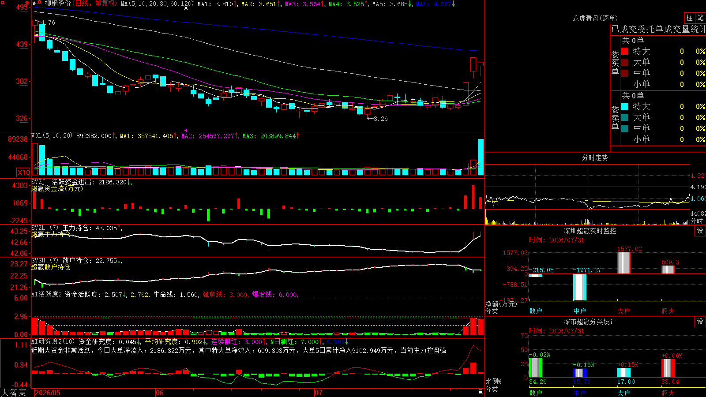Click the -215.05 散户 bar in realtime monitor
The width and height of the screenshot is (706, 397).
(x=536, y=276)
